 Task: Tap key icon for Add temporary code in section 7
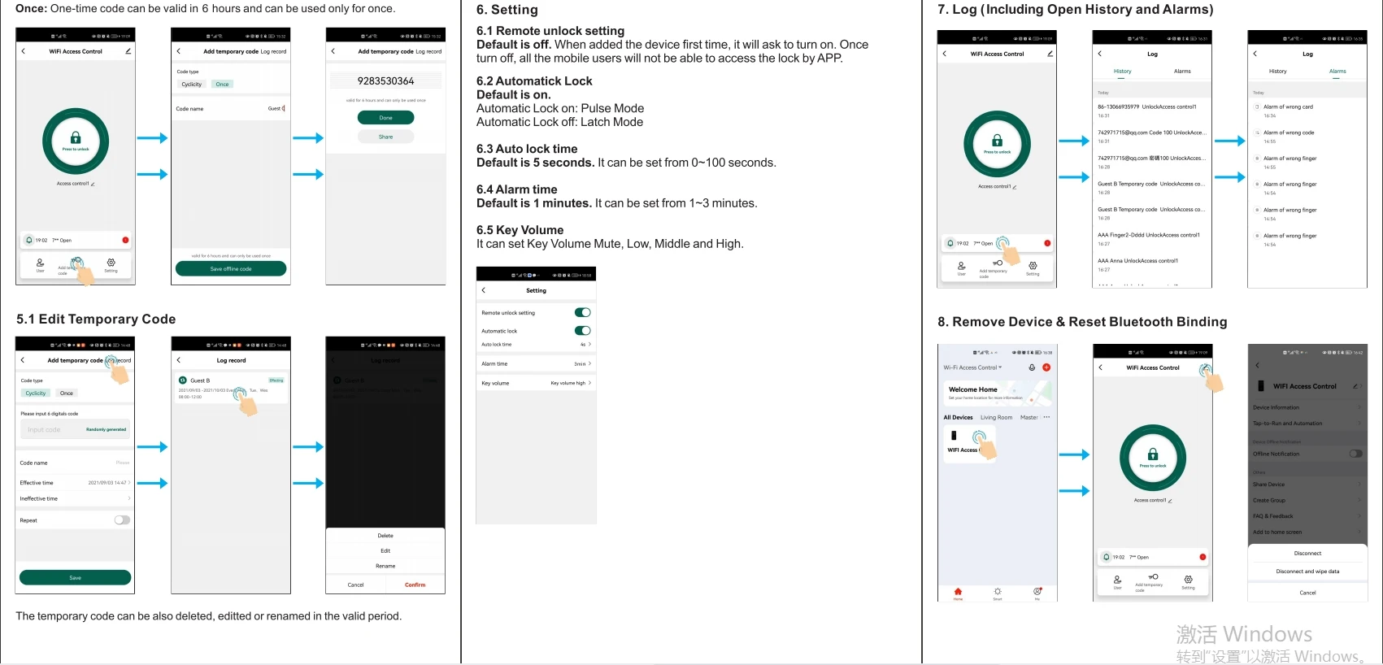coord(998,263)
